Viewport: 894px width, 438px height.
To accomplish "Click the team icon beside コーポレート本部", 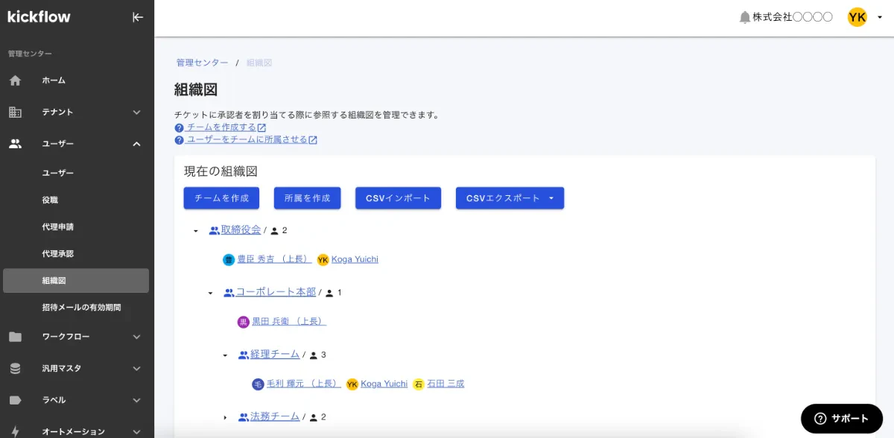I will (229, 293).
